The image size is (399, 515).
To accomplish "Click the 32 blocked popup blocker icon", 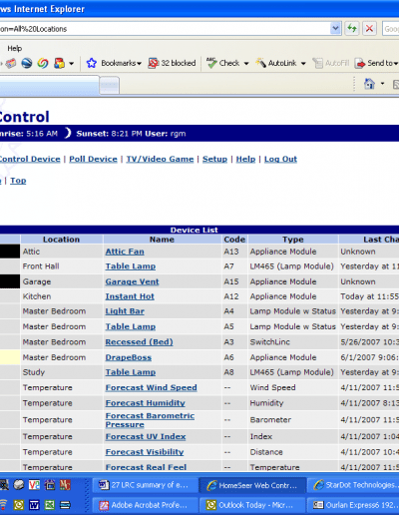I will (x=153, y=63).
